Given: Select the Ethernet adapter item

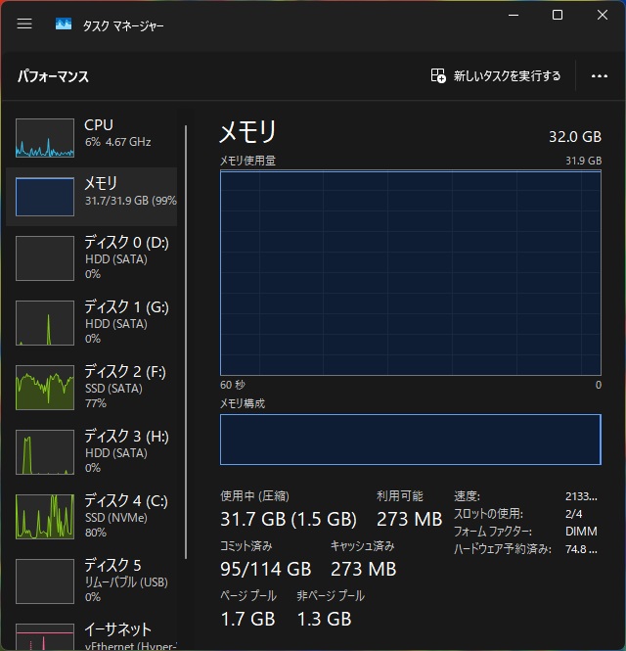Looking at the screenshot, I should 93,634.
